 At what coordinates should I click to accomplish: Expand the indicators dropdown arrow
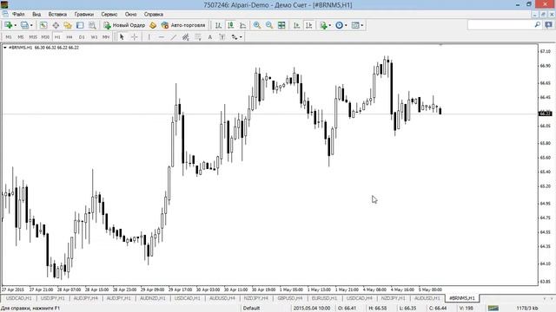pyautogui.click(x=330, y=25)
